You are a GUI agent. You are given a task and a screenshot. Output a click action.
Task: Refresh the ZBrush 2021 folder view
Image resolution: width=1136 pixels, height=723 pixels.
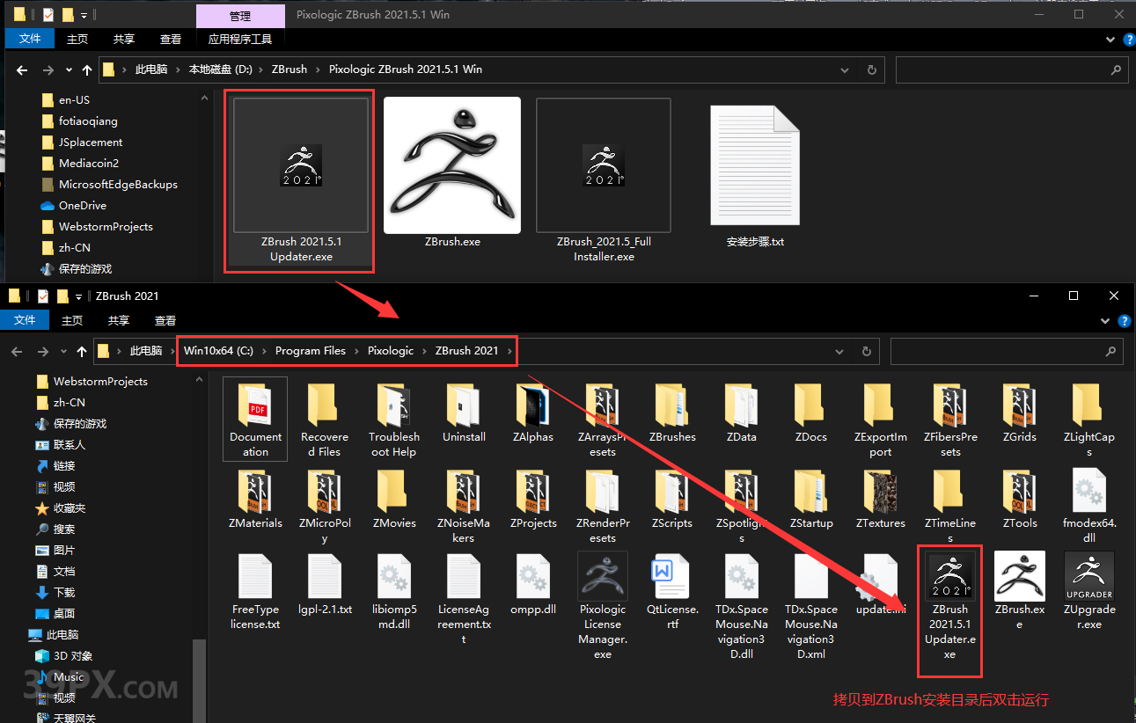(x=866, y=351)
